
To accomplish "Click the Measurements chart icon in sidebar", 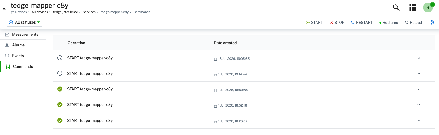I will tap(7, 34).
